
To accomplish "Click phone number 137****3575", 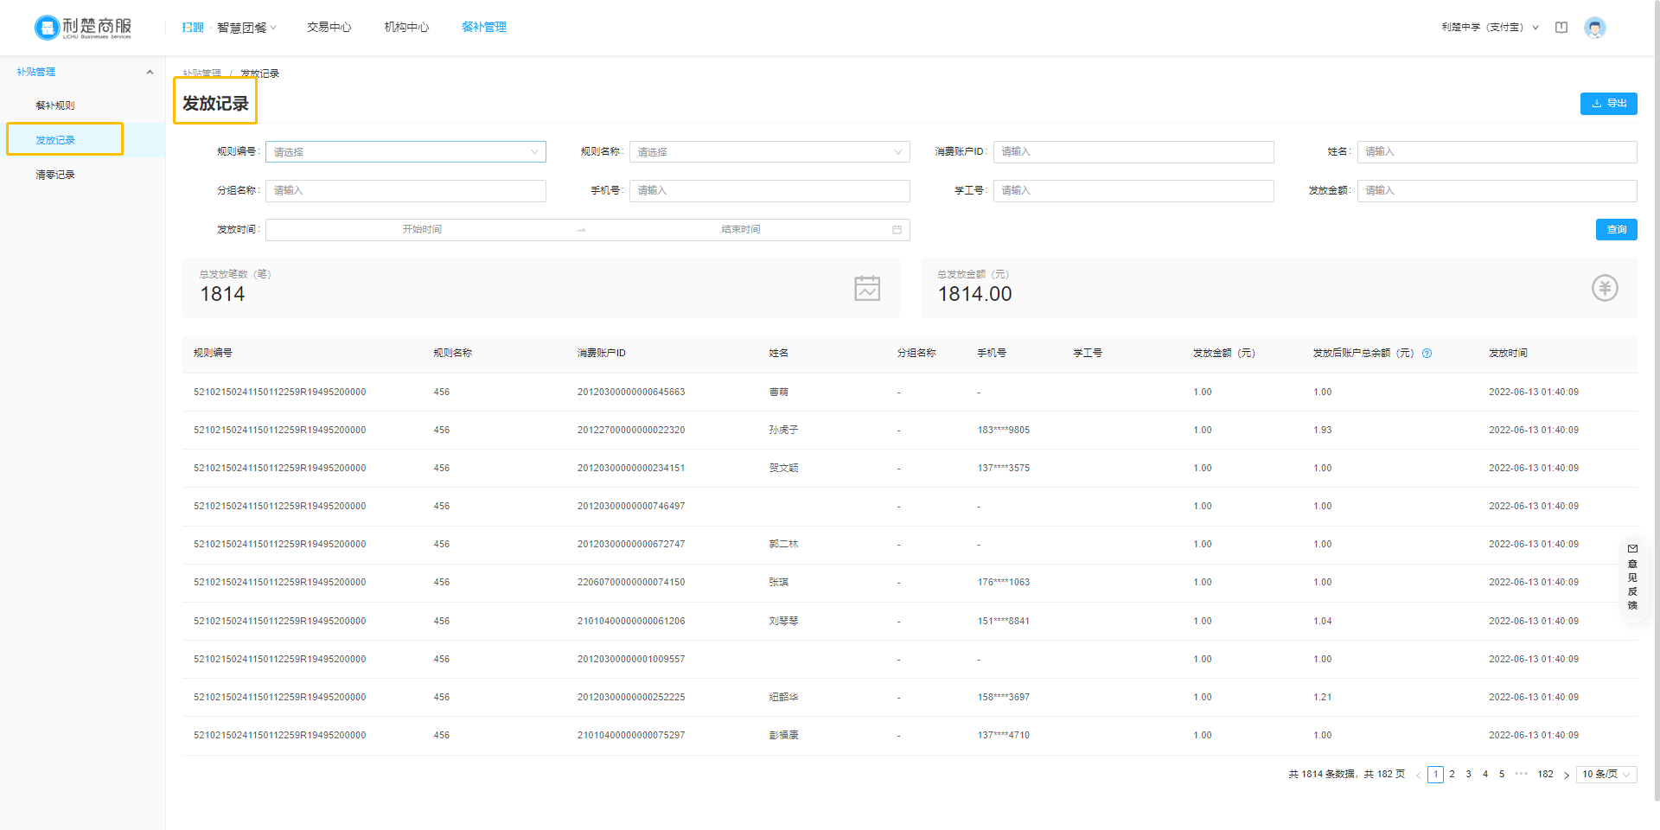I will [1004, 469].
